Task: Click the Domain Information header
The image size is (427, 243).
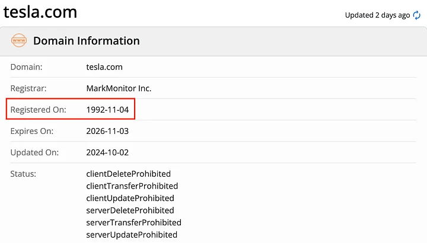Action: 86,41
